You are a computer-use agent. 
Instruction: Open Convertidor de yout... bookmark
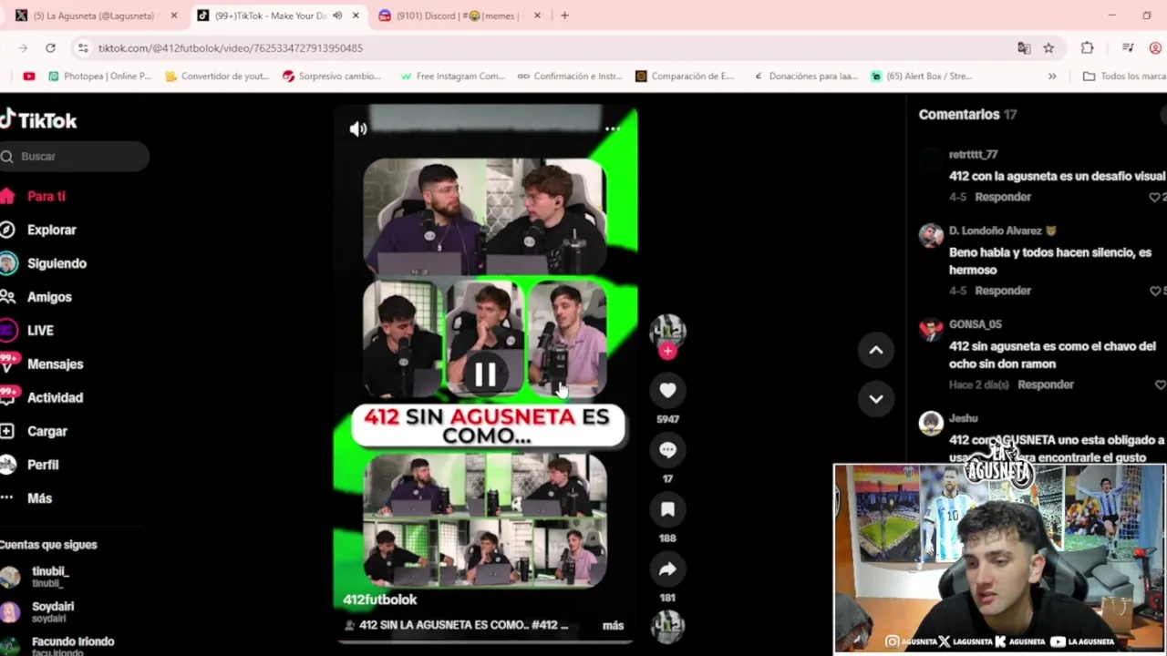[217, 77]
